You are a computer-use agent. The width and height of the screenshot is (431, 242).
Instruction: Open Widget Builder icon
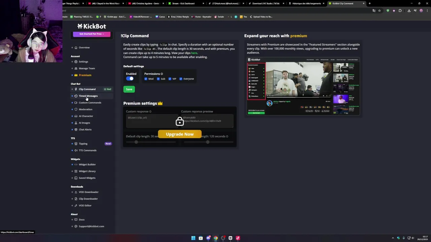[x=76, y=164]
